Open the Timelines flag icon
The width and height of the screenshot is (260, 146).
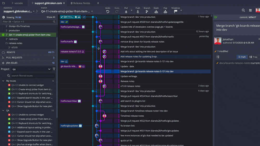point(175,11)
